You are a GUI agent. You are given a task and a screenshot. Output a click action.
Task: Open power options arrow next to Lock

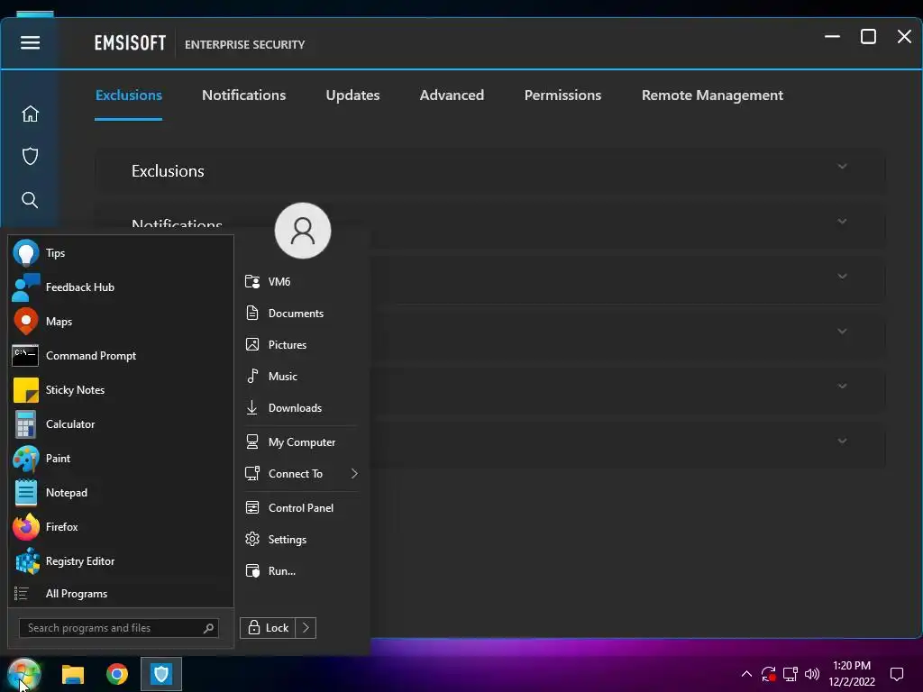pos(306,628)
